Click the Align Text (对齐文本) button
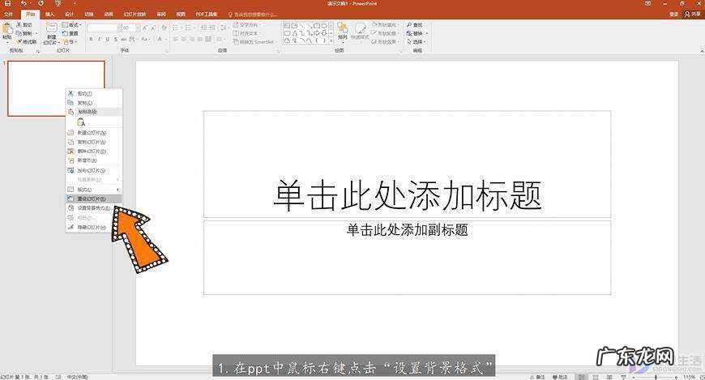The image size is (705, 380). click(246, 33)
